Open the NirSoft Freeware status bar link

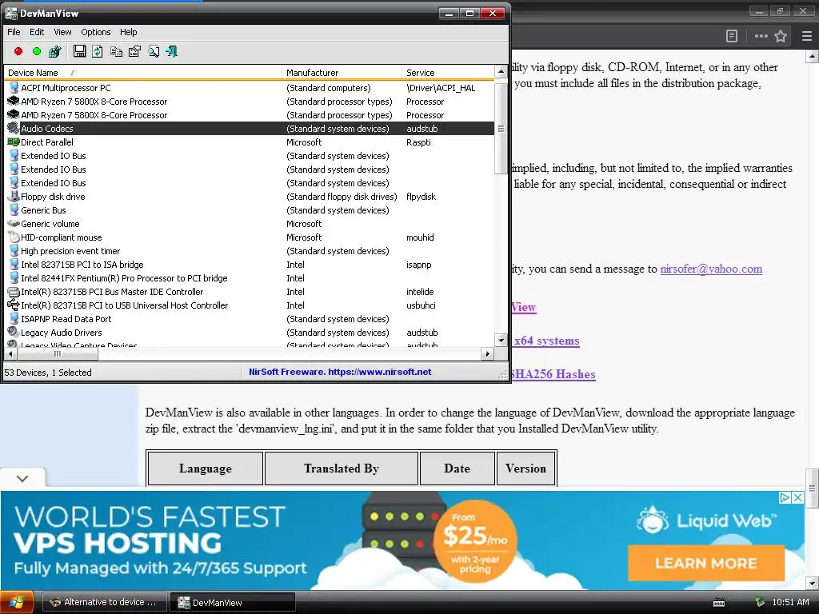[x=340, y=372]
